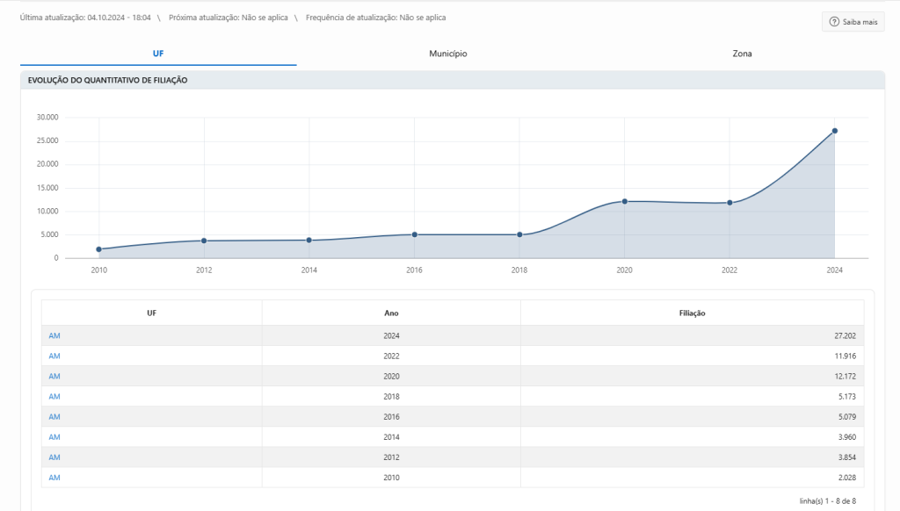Select the Zona tab

(742, 54)
